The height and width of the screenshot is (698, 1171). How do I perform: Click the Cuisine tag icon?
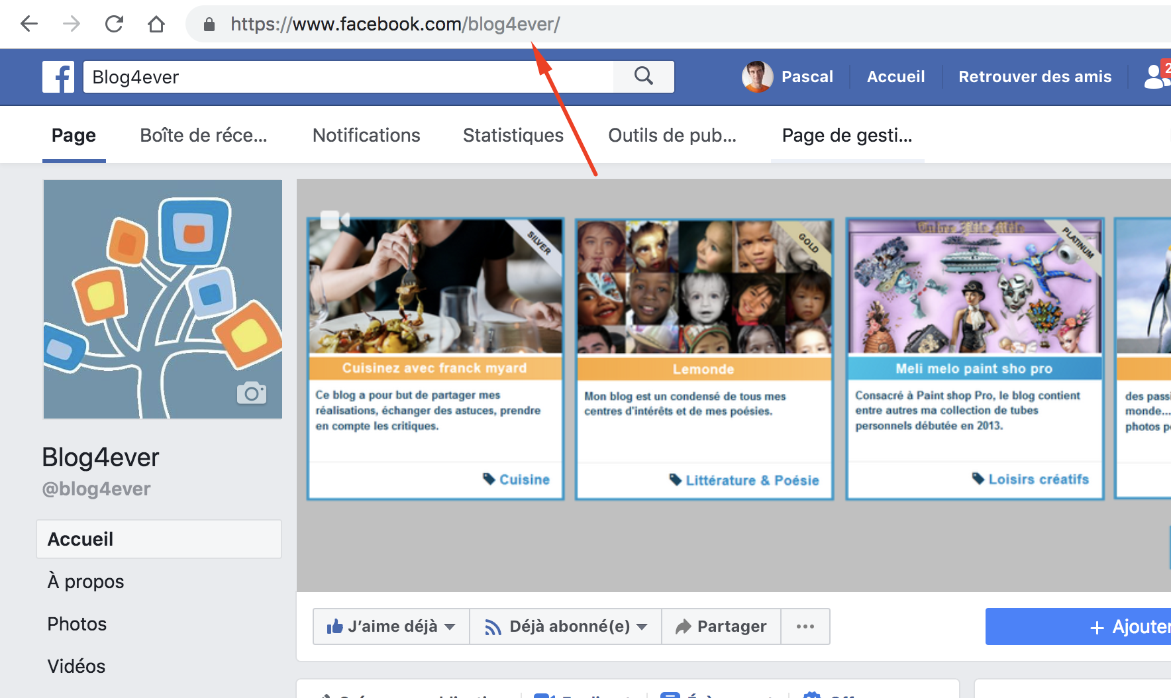pos(489,479)
